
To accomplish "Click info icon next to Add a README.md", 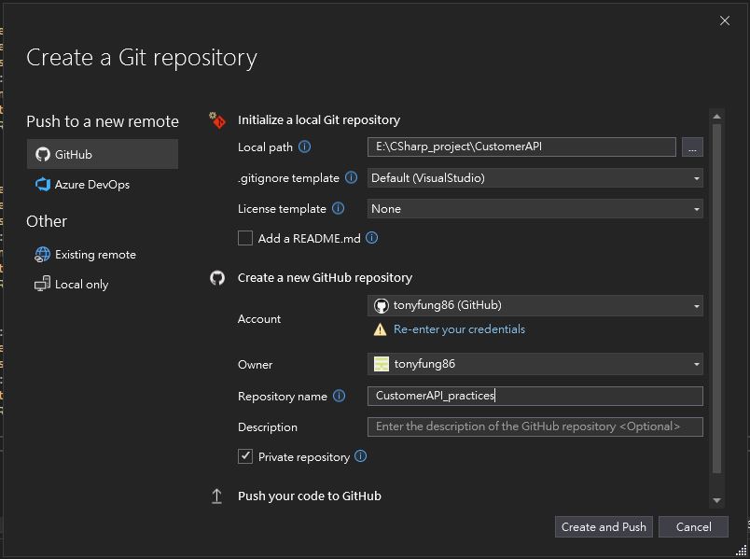I will [371, 238].
